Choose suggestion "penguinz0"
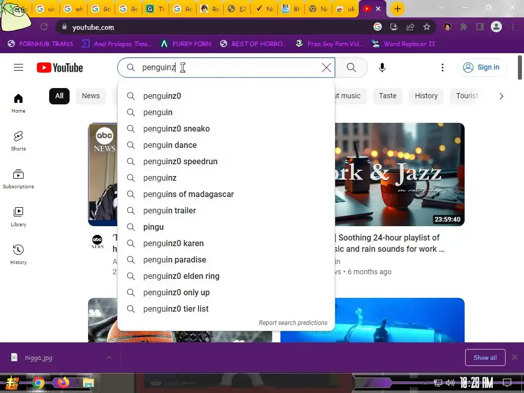The height and width of the screenshot is (393, 524). click(x=226, y=96)
